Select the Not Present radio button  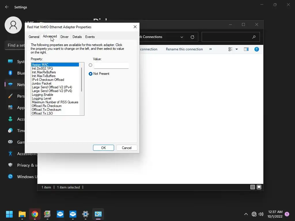pos(90,74)
